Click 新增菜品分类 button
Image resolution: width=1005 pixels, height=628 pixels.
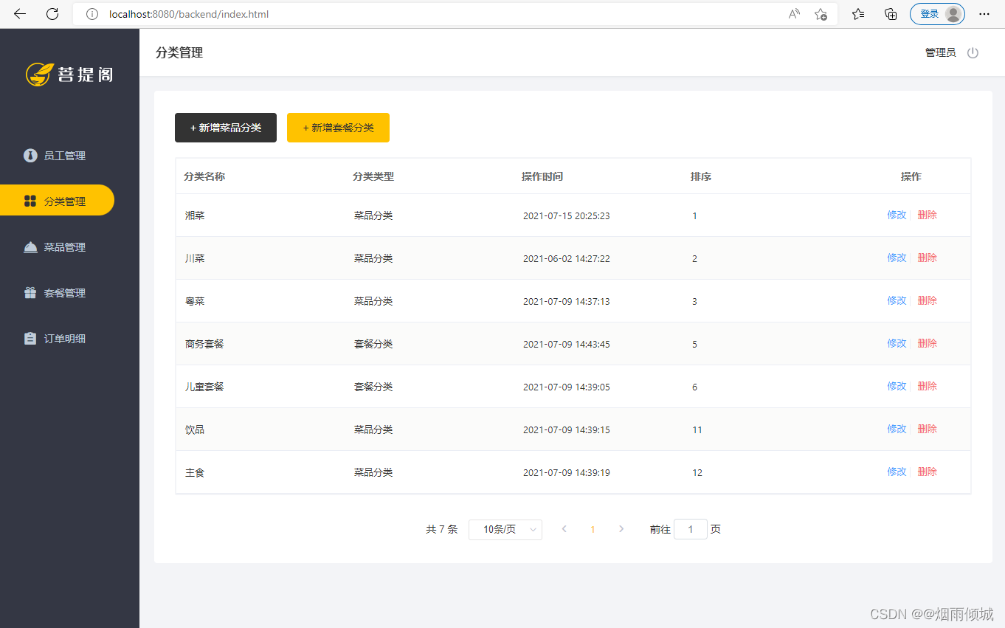pyautogui.click(x=226, y=128)
